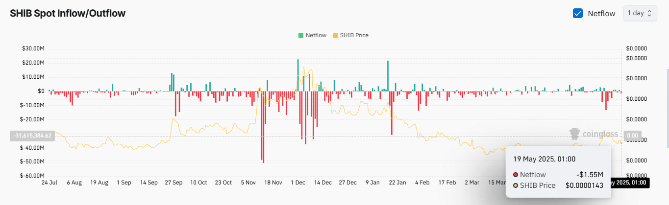Click the "SHIB Spot Inflow/Outflow" chart title
669x205 pixels.
click(x=68, y=13)
